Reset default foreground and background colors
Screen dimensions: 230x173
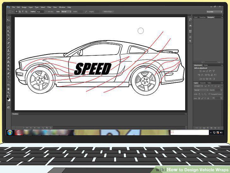click(x=7, y=96)
